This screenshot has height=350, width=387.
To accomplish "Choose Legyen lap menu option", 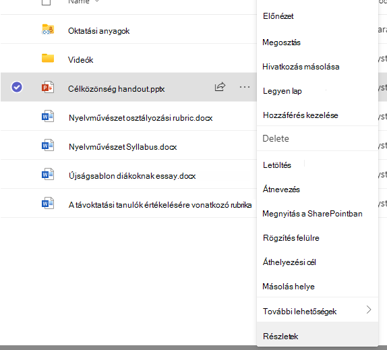I will pos(282,91).
